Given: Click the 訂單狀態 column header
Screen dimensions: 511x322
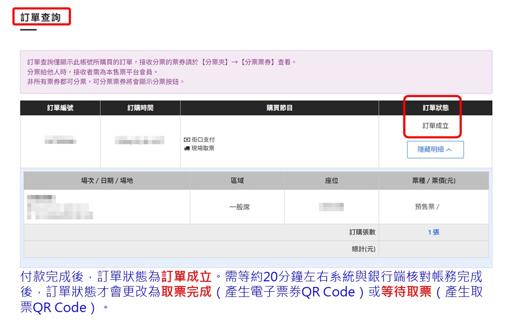Looking at the screenshot, I should tap(435, 108).
